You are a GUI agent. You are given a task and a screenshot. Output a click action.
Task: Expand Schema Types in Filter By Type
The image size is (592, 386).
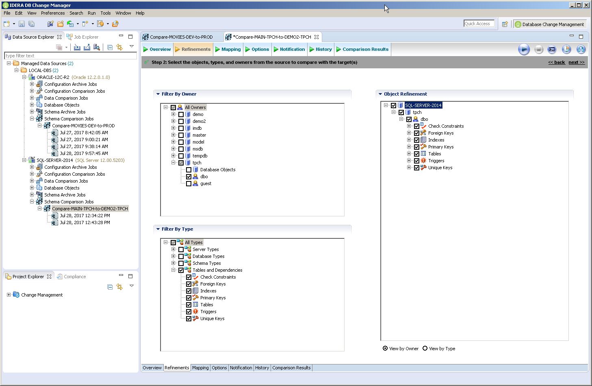[173, 263]
